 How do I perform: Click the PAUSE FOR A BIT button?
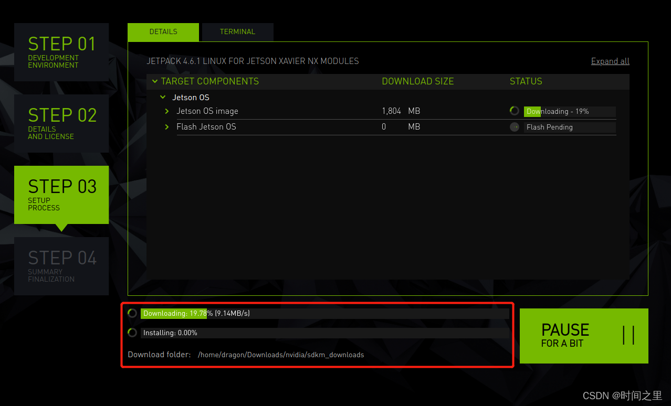584,336
